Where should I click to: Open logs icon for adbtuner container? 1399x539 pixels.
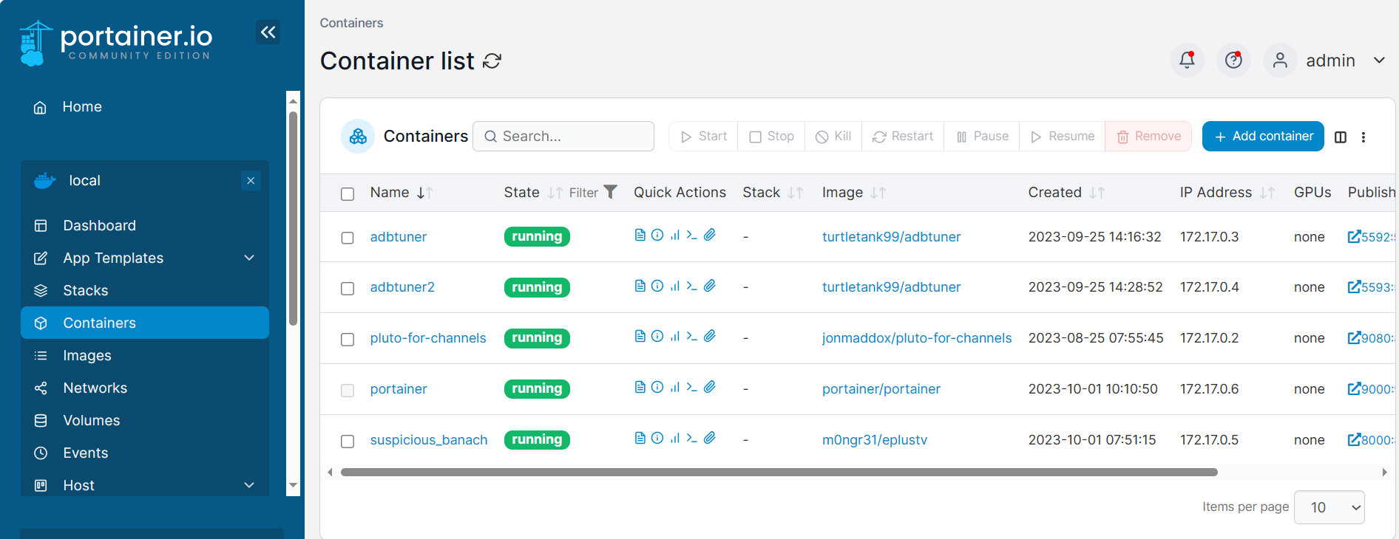point(640,235)
